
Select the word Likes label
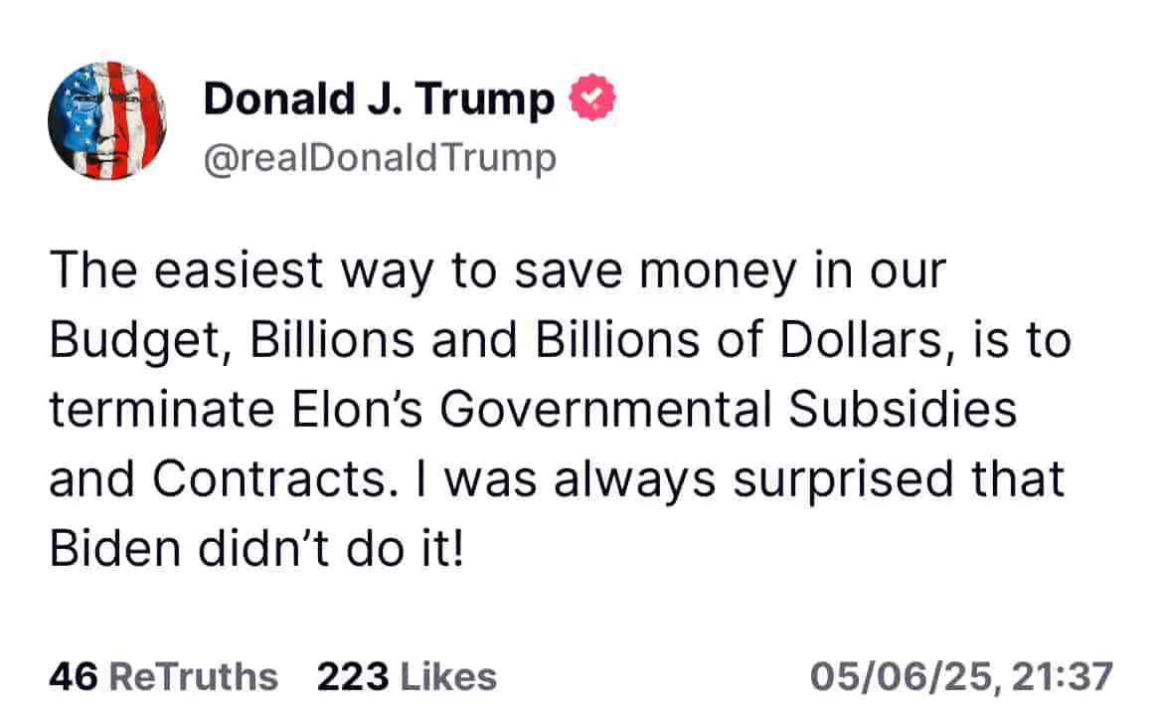(x=448, y=676)
